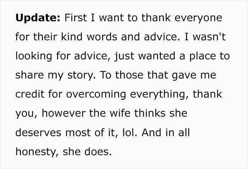Click the word 'looking' on the third line
This screenshot has width=248, height=169.
(34, 57)
